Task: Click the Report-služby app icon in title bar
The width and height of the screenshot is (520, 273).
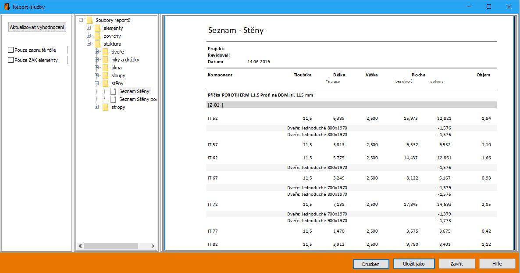Action: point(7,7)
